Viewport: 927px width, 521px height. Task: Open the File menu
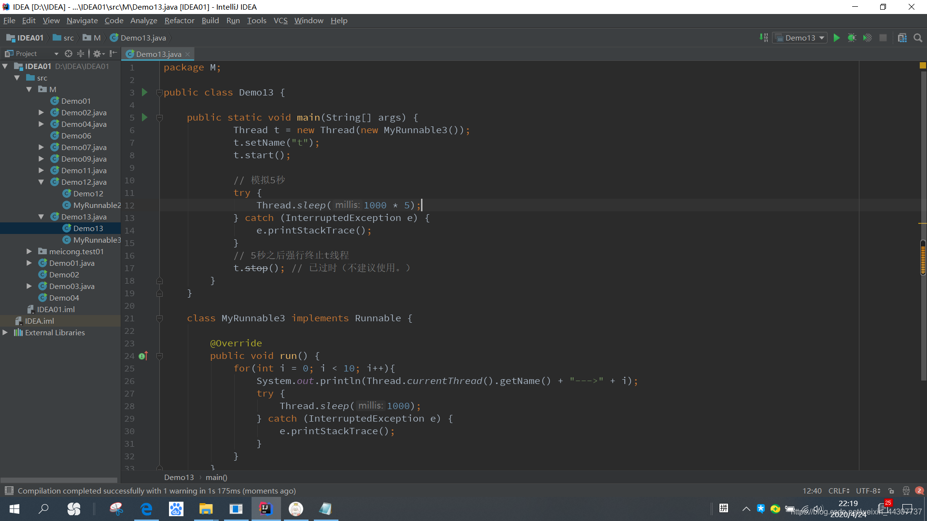click(9, 20)
